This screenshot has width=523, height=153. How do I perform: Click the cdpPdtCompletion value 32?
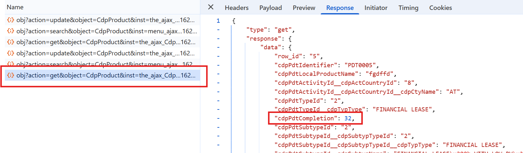[x=348, y=118]
